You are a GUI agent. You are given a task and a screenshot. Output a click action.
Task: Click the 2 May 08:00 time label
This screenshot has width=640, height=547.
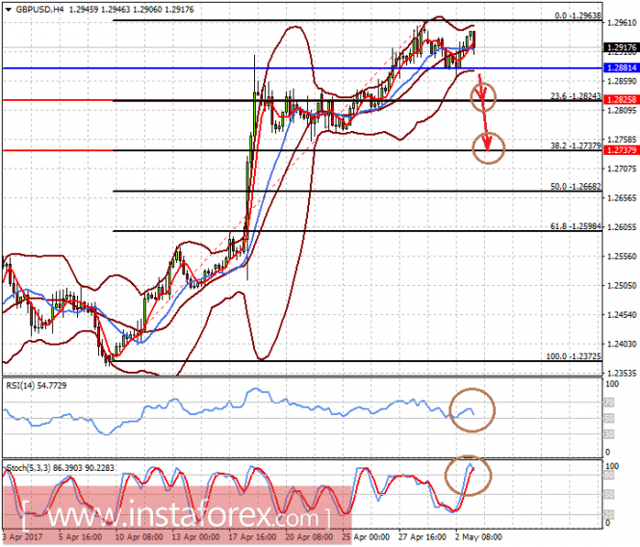[x=478, y=536]
